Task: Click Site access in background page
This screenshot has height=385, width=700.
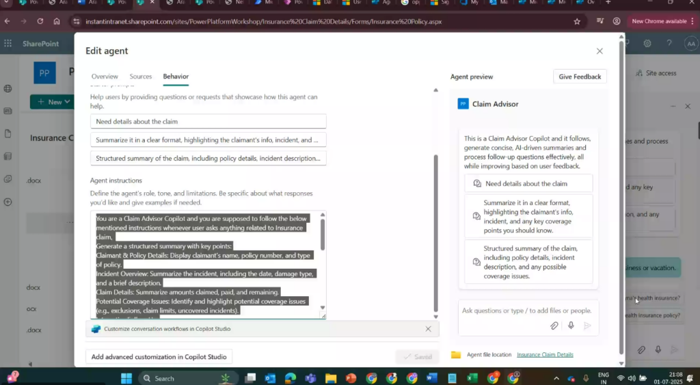Action: 656,72
